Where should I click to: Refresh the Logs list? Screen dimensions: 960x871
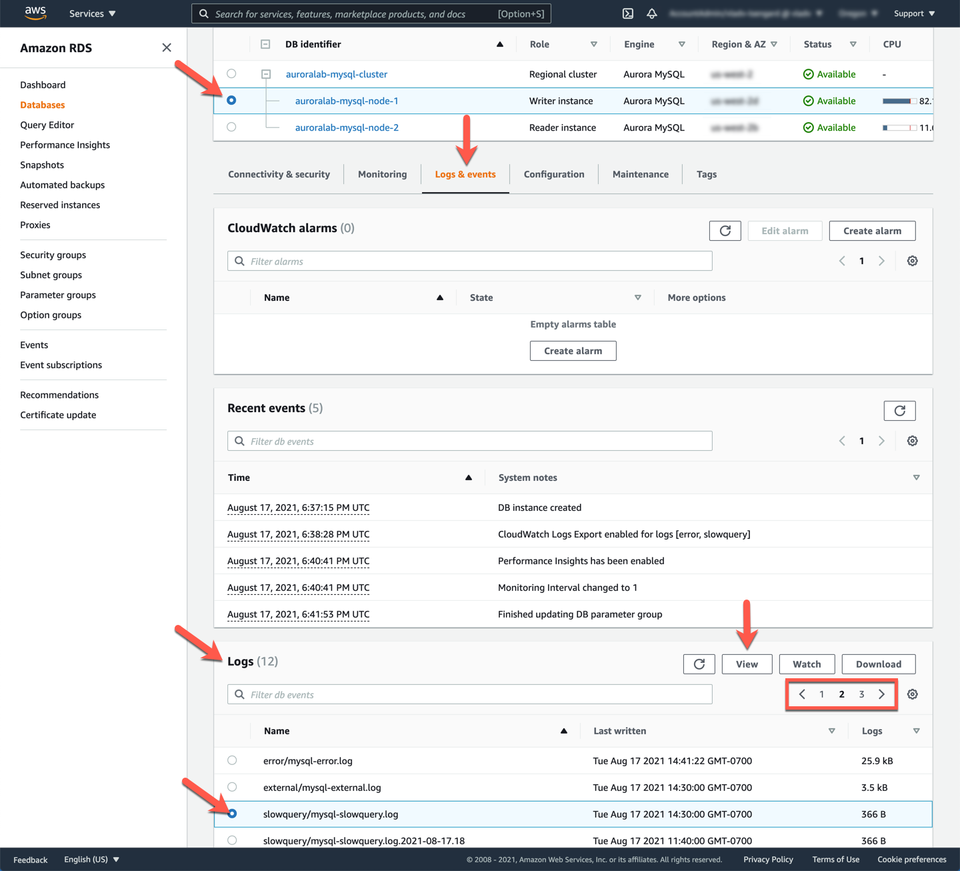[699, 664]
